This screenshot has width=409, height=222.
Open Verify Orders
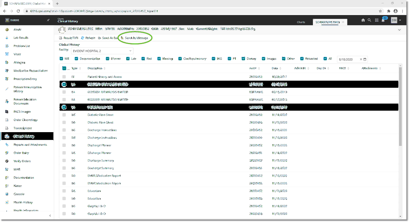[x=22, y=161]
